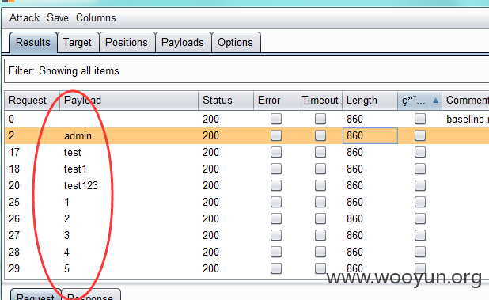Switch to the Options tab
This screenshot has width=489, height=300.
(235, 43)
